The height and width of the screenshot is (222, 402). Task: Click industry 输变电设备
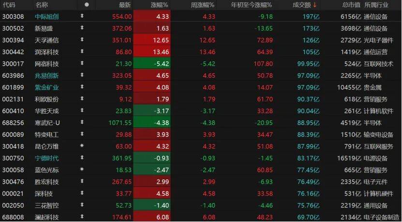coord(378,134)
